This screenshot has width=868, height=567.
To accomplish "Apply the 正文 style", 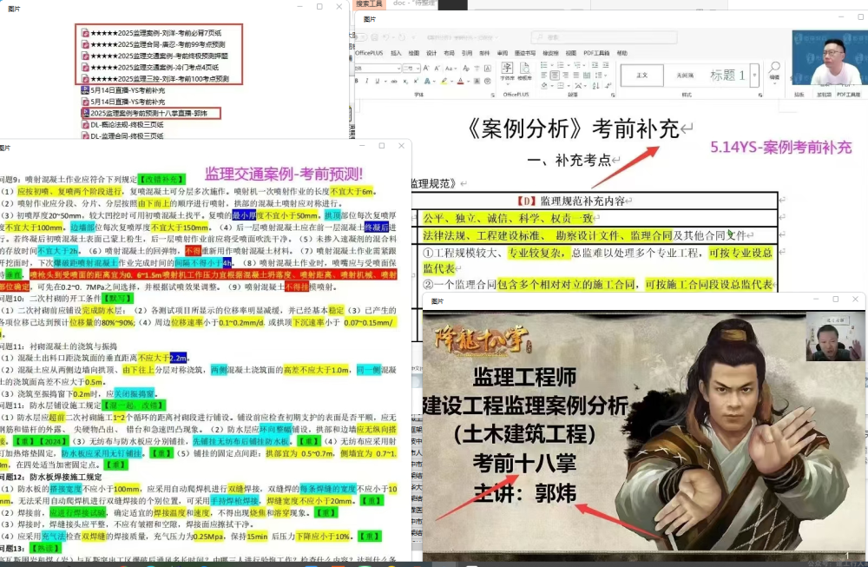I will [x=641, y=75].
